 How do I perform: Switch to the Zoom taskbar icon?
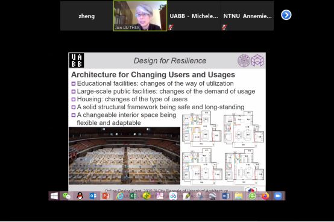278,196
